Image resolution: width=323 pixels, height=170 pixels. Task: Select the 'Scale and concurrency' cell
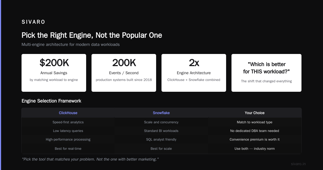point(161,122)
